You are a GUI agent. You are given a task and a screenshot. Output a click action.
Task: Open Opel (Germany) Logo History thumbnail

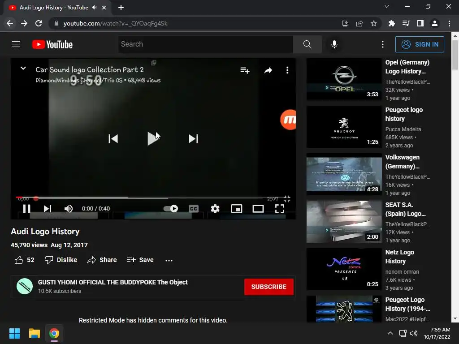344,79
